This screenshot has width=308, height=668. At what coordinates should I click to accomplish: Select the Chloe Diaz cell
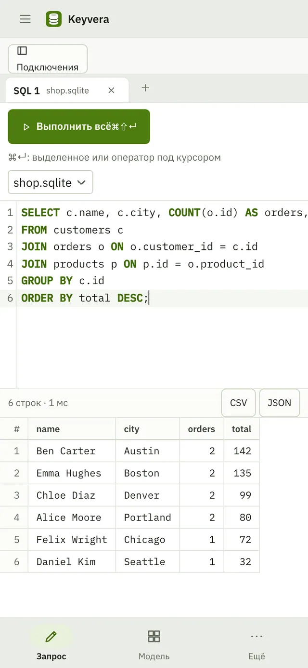(x=72, y=495)
